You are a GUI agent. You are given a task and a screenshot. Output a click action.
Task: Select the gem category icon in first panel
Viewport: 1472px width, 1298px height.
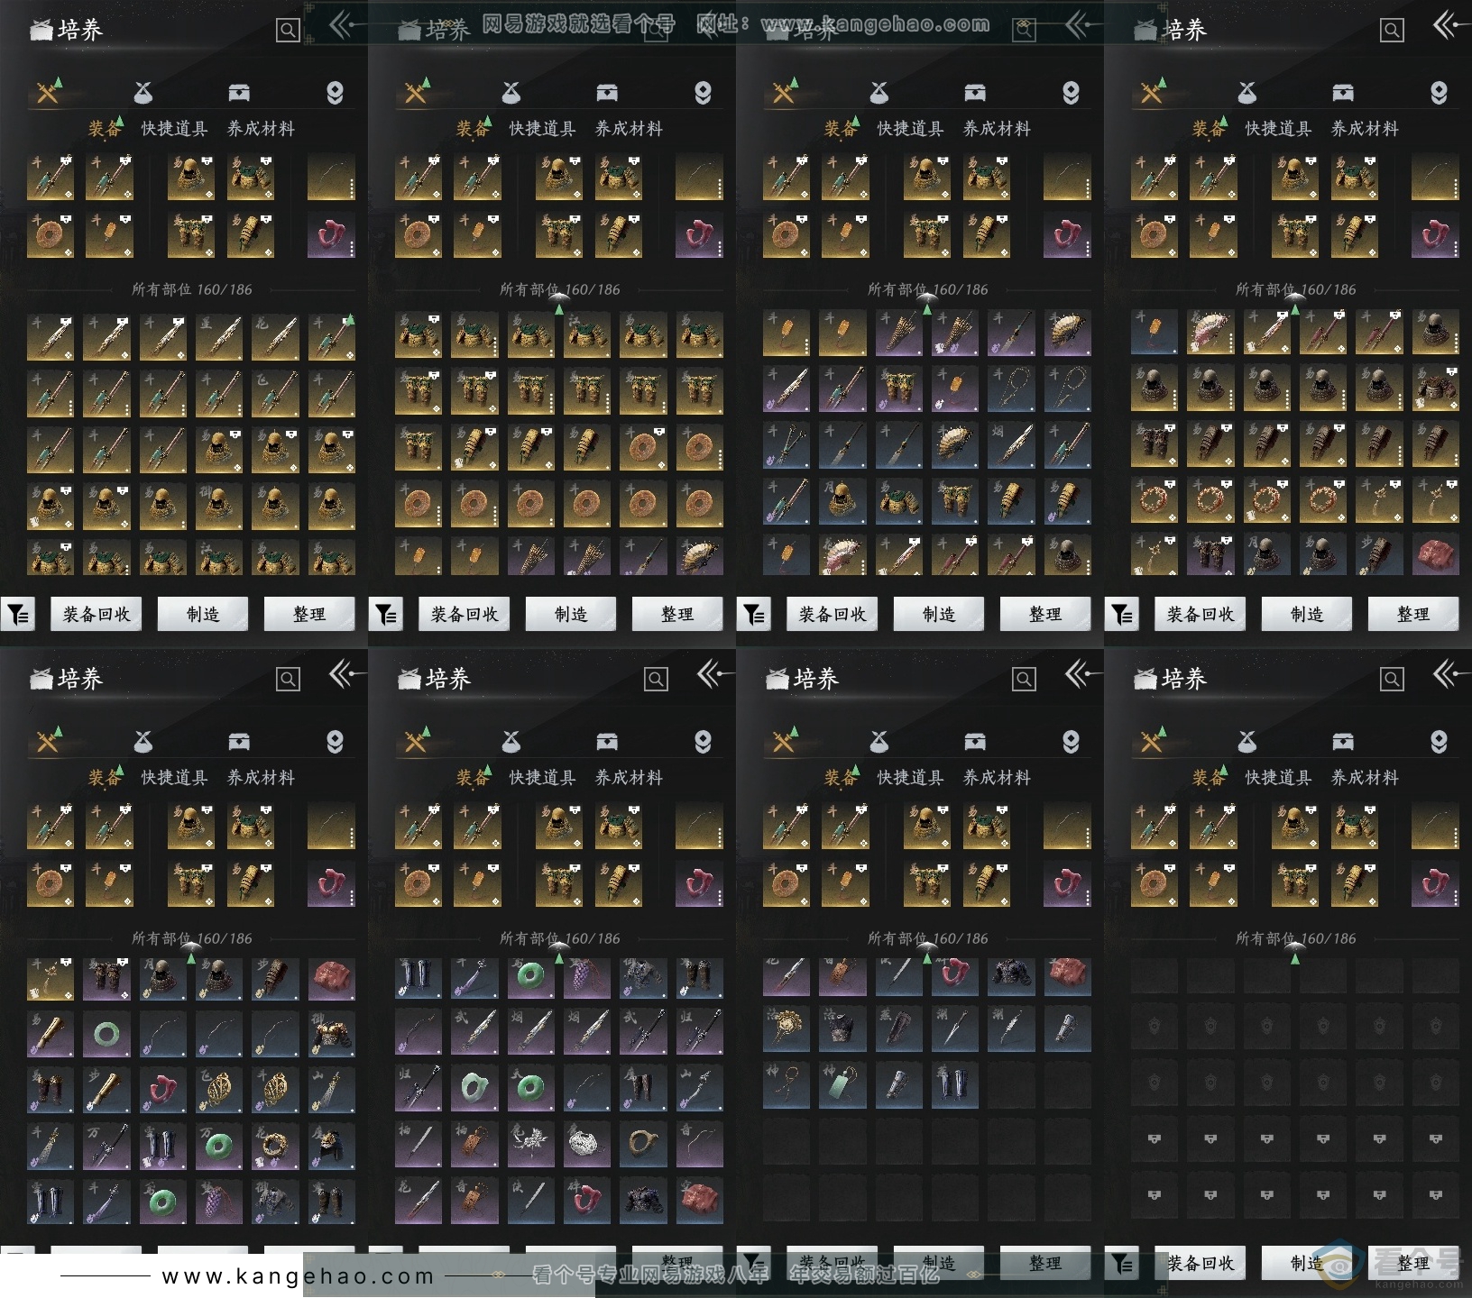click(x=335, y=93)
